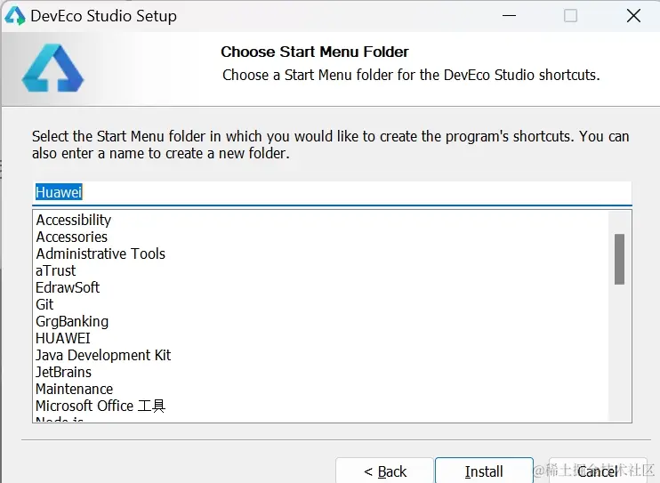
Task: Go back with the Back button
Action: pyautogui.click(x=384, y=471)
